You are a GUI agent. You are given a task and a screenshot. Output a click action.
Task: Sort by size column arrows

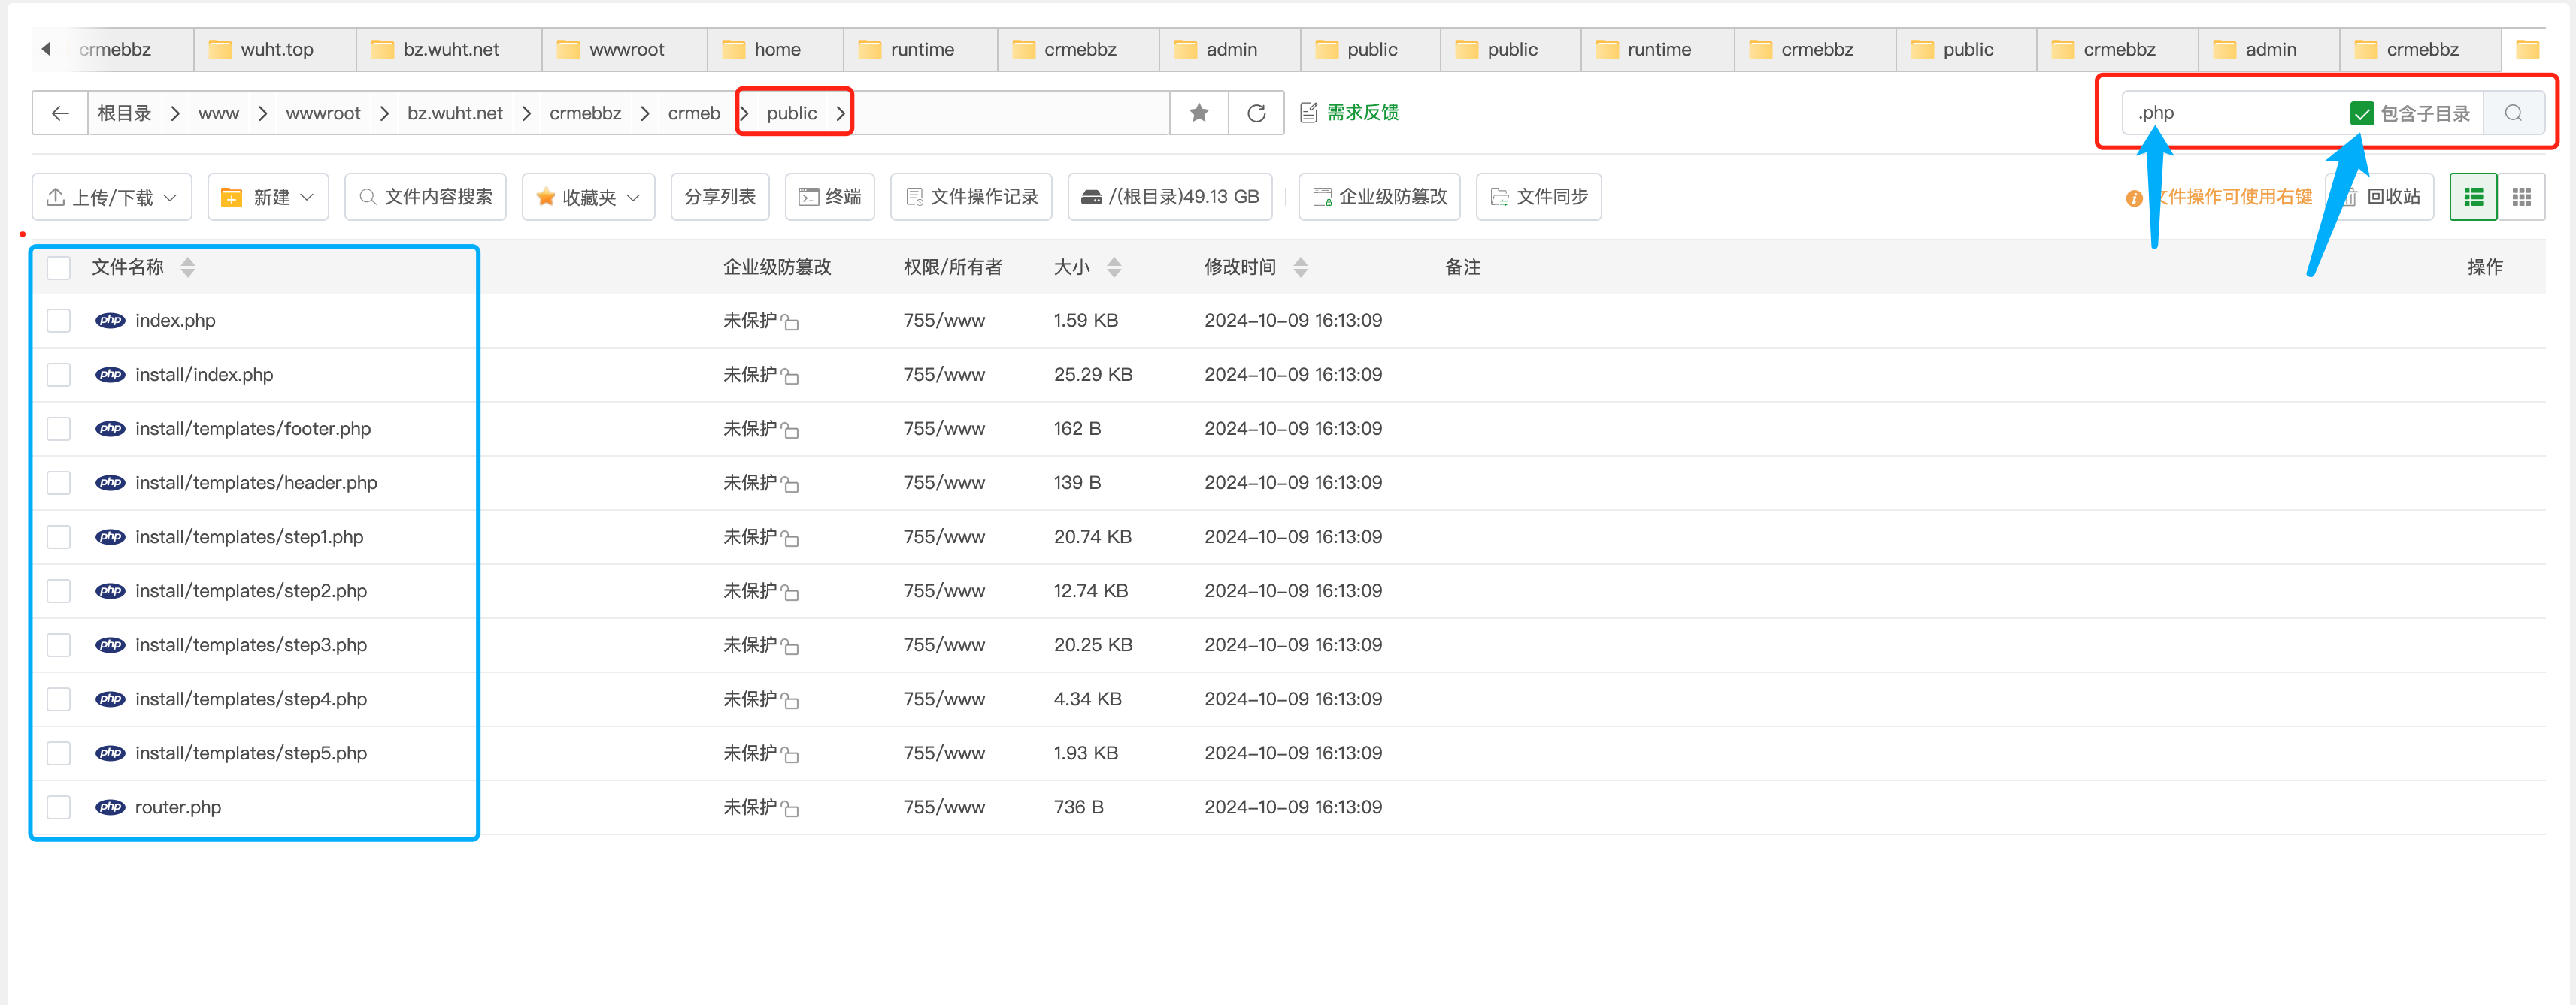point(1114,267)
